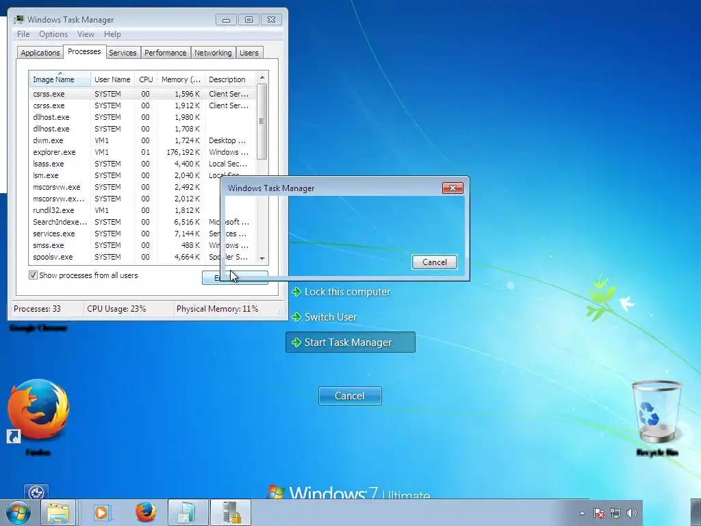
Task: Sort by CPU column header
Action: tap(146, 79)
